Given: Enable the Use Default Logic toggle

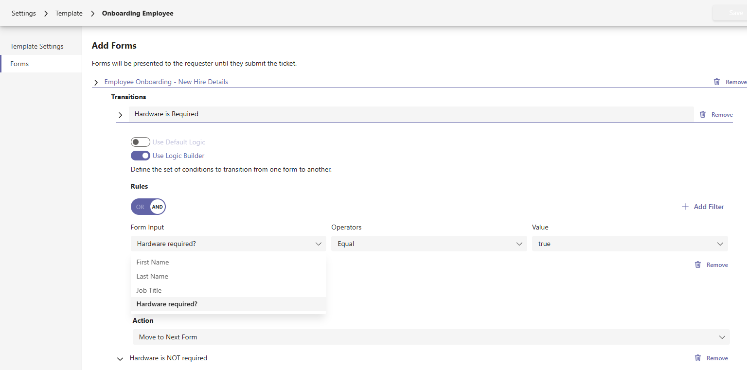Looking at the screenshot, I should (x=140, y=142).
